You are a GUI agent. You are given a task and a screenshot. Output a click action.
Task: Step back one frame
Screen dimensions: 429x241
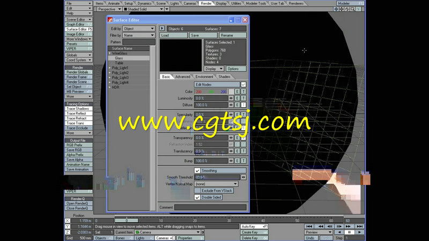330,227
